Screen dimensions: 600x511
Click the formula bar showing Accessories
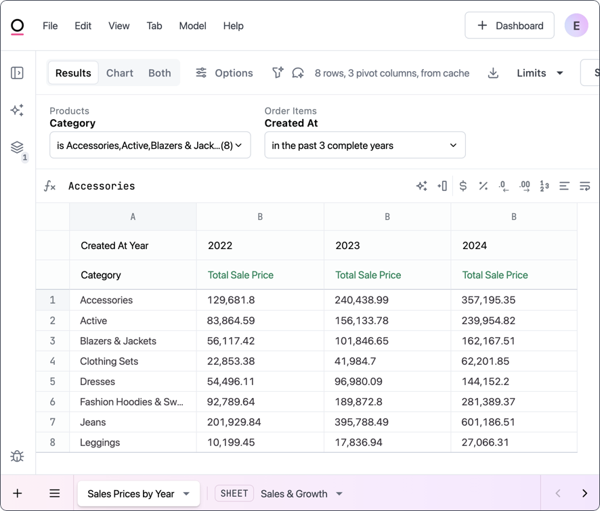click(102, 185)
